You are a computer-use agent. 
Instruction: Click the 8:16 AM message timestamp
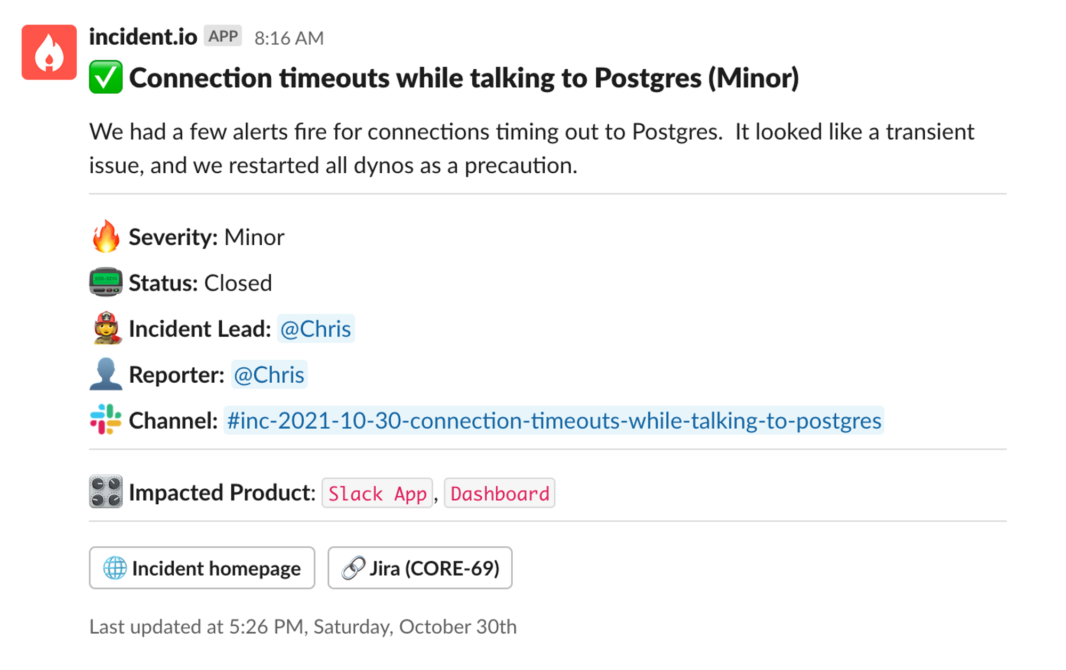tap(289, 38)
